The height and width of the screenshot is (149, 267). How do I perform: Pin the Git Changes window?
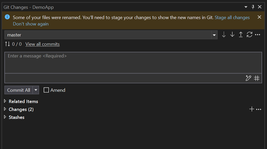253,7
